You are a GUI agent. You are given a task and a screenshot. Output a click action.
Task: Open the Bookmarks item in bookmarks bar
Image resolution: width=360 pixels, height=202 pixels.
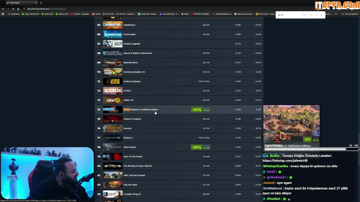[x=14, y=14]
